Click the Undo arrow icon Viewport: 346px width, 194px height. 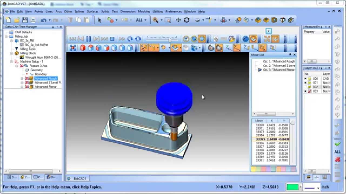point(44,20)
